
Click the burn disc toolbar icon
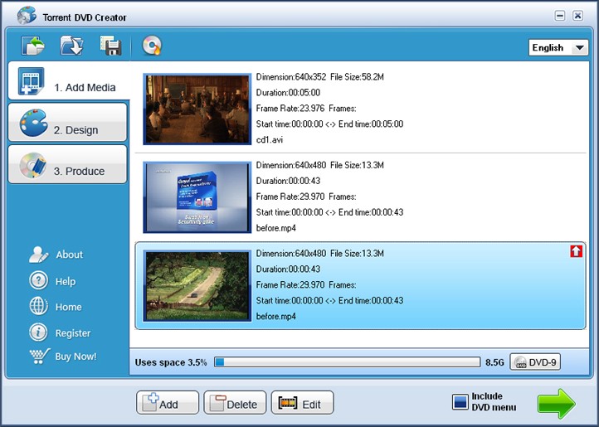pyautogui.click(x=152, y=46)
